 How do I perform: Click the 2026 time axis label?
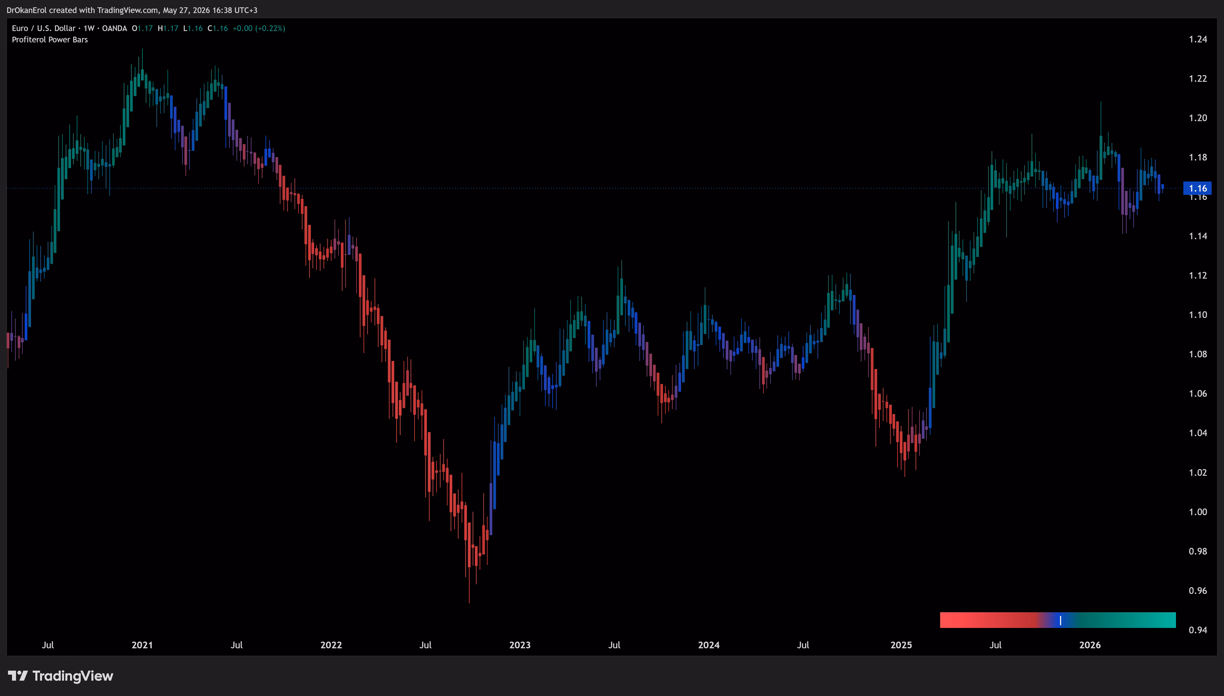pyautogui.click(x=1090, y=645)
